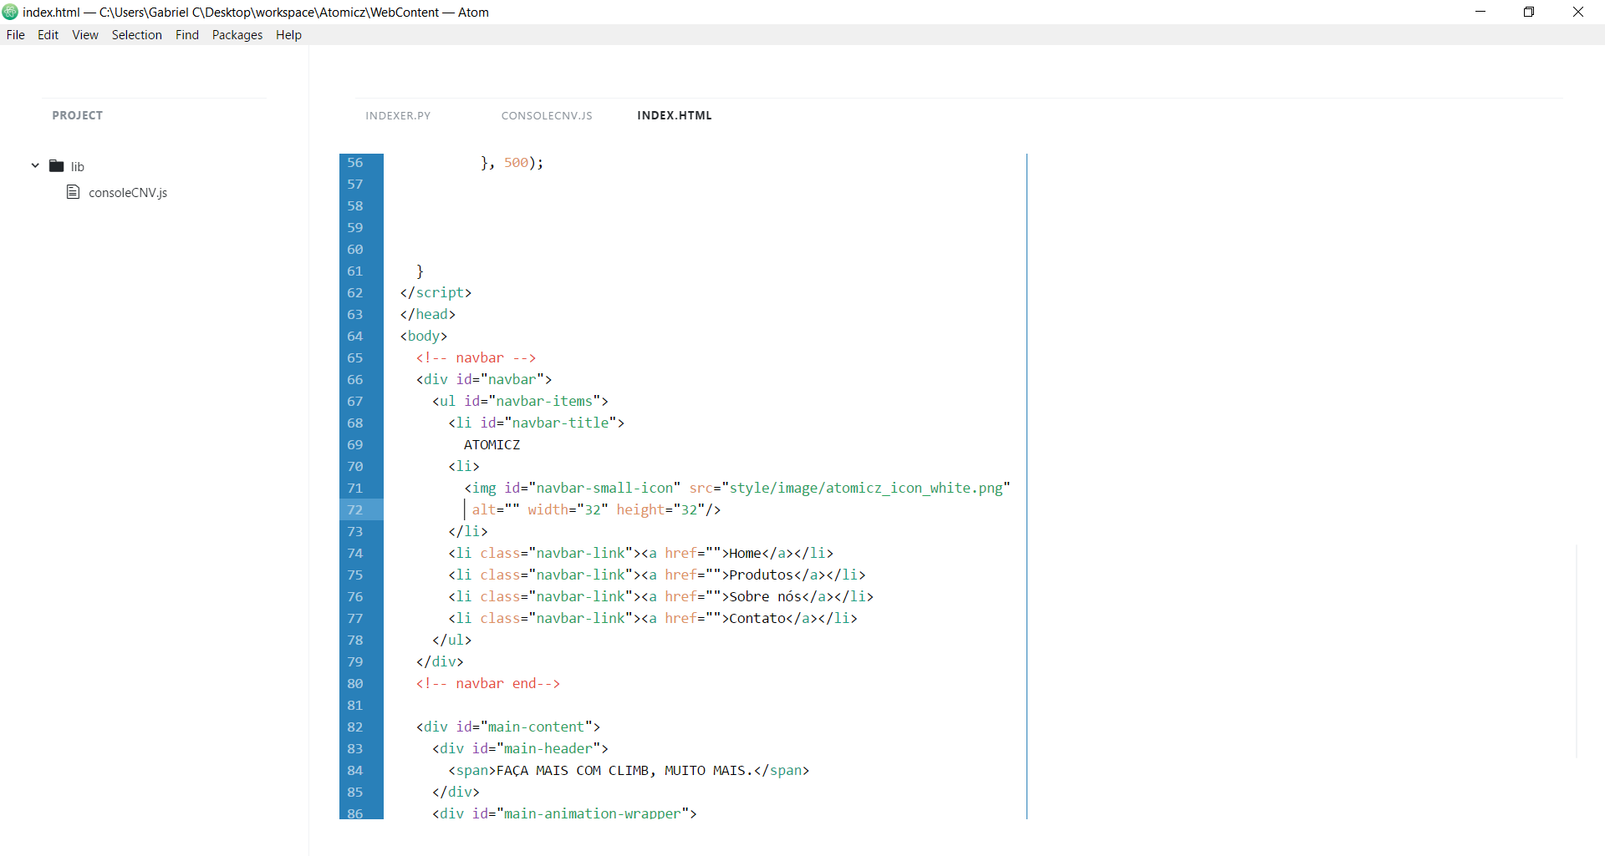Image resolution: width=1605 pixels, height=856 pixels.
Task: Open the Selection menu
Action: 137,35
